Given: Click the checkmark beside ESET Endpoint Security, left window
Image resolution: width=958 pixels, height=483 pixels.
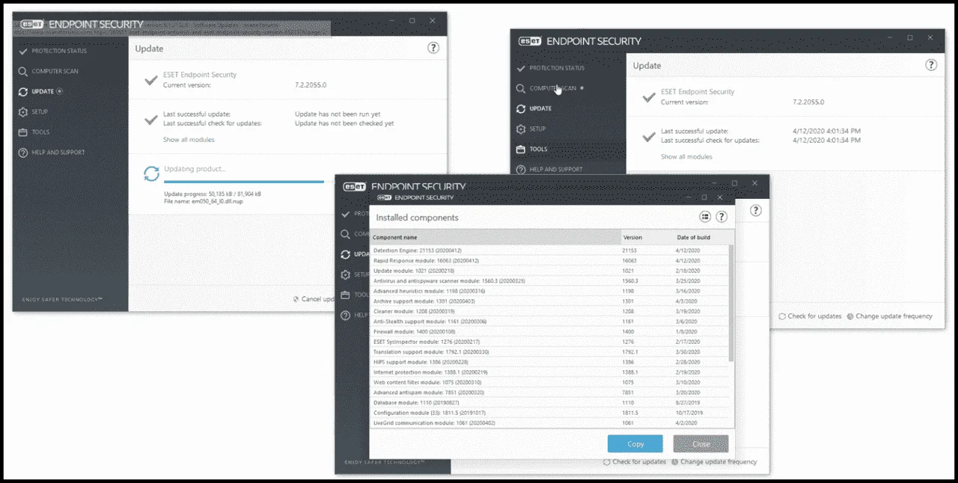Looking at the screenshot, I should (151, 79).
